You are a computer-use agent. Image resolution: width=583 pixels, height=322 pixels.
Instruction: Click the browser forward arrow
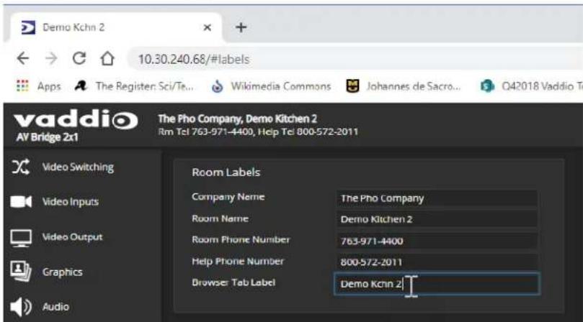51,58
